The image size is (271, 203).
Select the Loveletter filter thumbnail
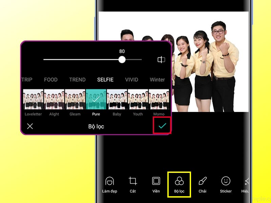click(x=33, y=99)
